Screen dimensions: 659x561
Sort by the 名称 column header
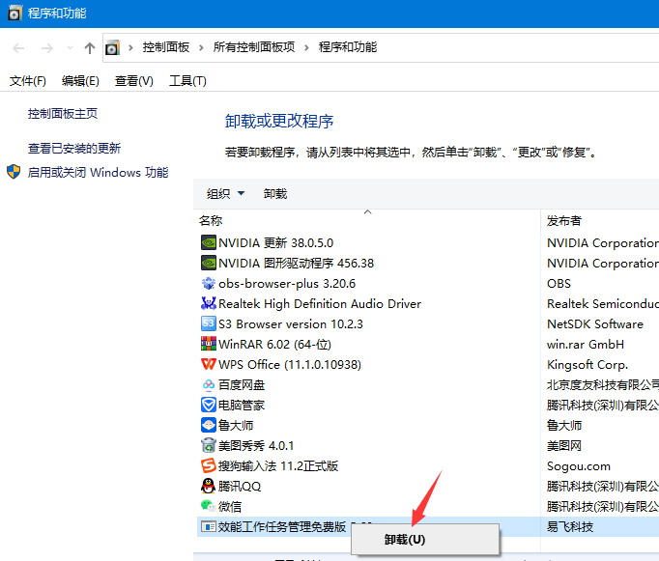211,220
